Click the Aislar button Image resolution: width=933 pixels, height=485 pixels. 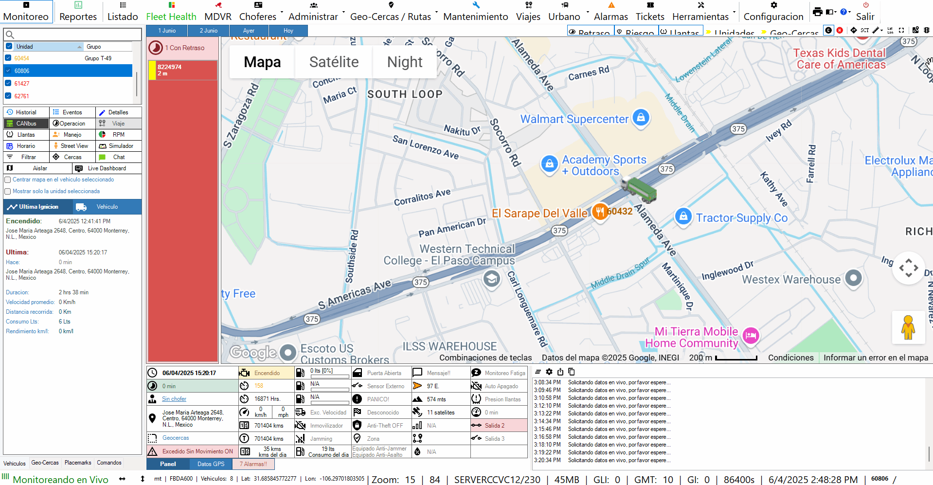[x=38, y=168]
